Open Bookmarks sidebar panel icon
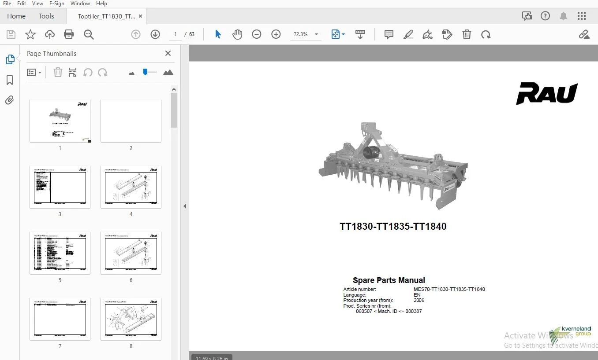 (10, 80)
